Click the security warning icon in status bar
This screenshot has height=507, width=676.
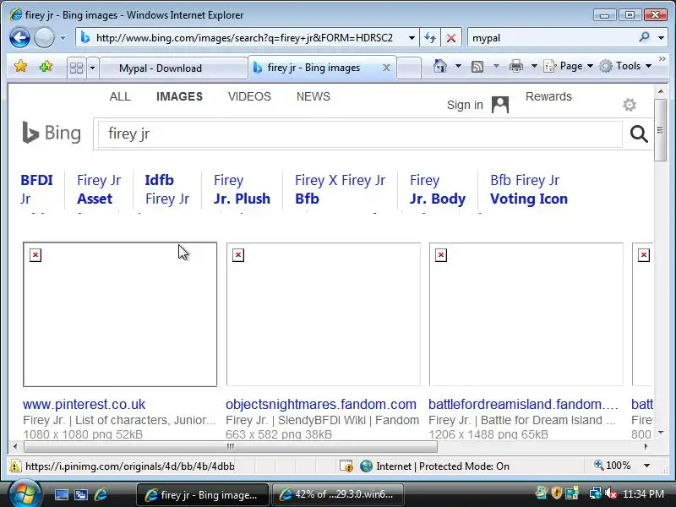click(14, 466)
